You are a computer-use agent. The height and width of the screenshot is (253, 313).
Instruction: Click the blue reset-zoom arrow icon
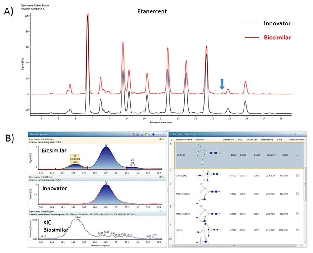(138, 134)
